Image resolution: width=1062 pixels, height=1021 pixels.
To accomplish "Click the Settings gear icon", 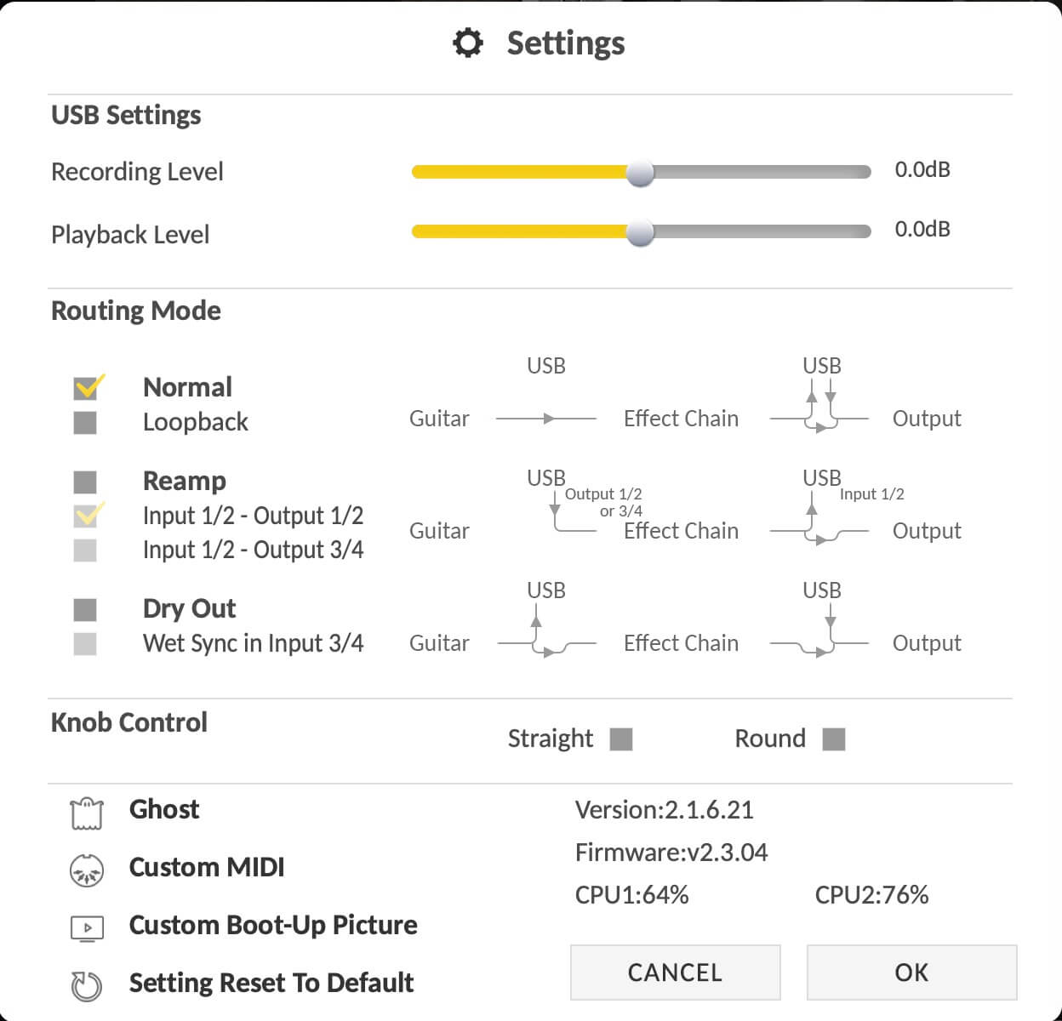I will click(468, 43).
